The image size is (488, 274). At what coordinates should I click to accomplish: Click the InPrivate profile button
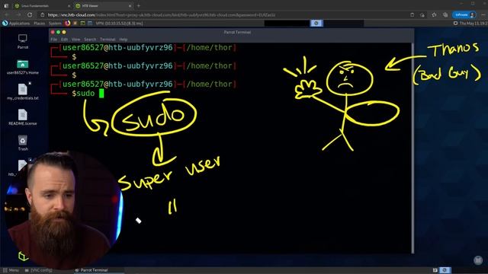[464, 14]
